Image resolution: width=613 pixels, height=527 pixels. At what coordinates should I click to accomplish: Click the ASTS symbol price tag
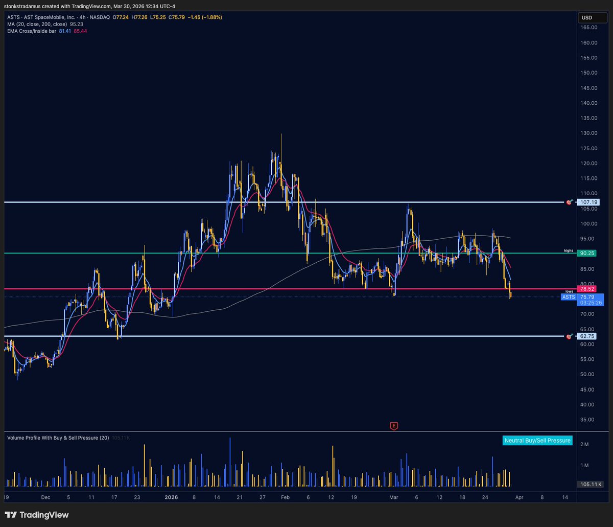click(568, 296)
